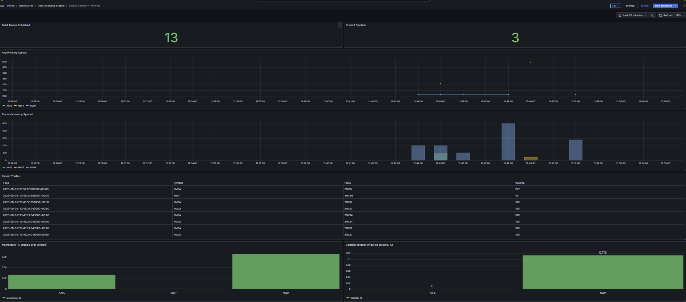Expand the Save dashboard options arrow
Viewport: 686px width, 302px height.
(676, 6)
